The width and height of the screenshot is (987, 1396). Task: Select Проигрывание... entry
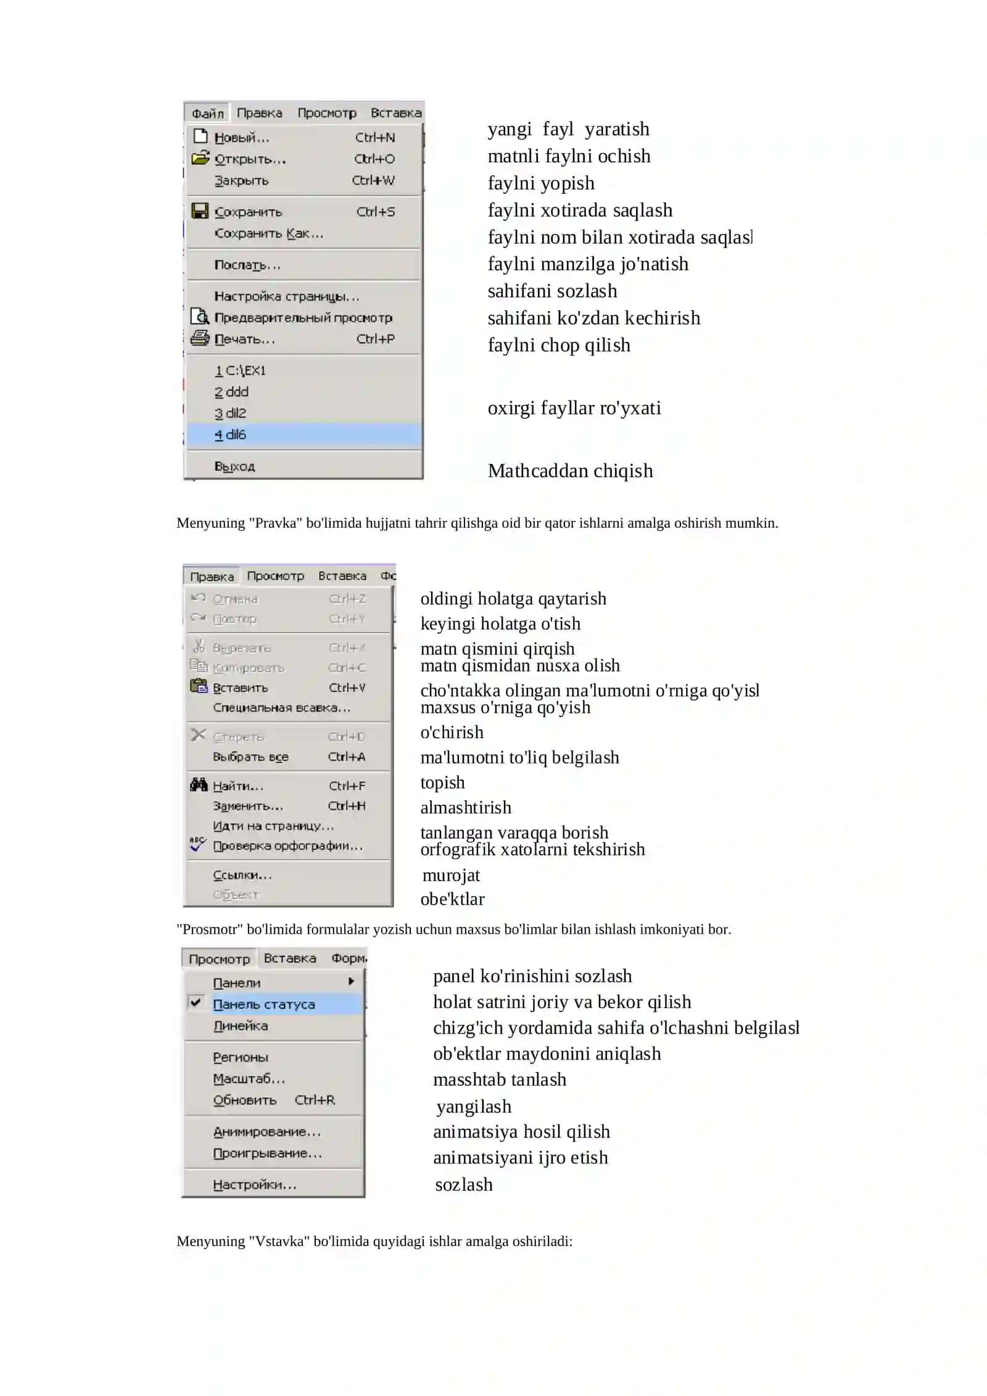click(x=274, y=1152)
